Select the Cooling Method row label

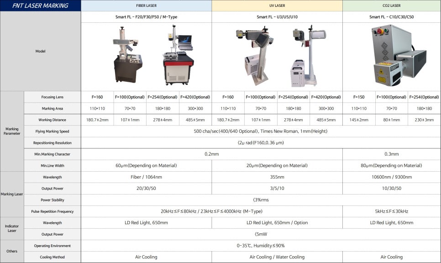52,257
